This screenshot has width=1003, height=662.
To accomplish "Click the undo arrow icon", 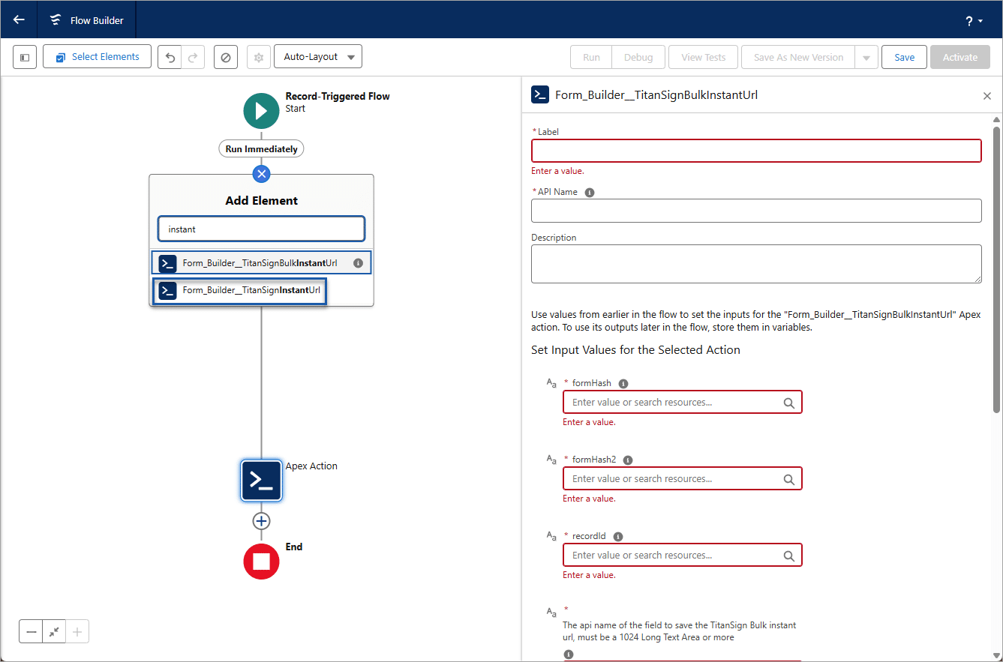I will click(x=170, y=57).
